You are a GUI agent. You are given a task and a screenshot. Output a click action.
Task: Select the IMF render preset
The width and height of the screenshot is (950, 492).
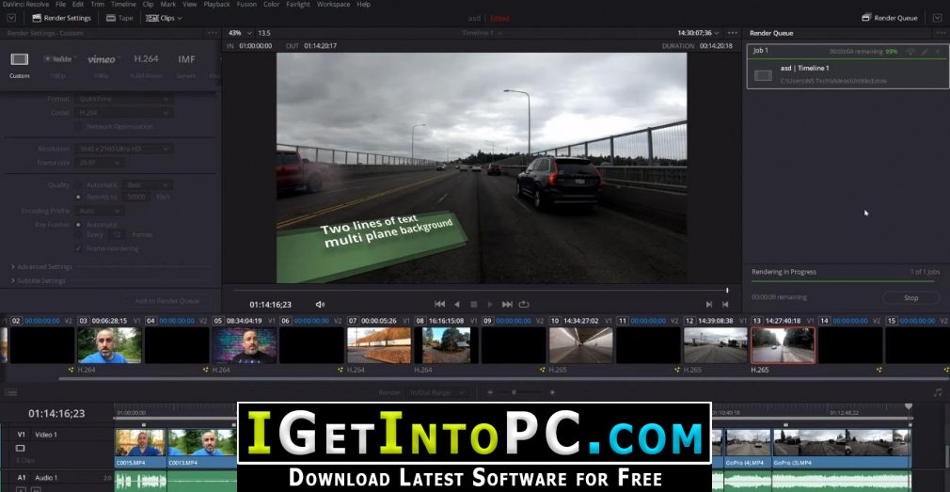[x=186, y=66]
